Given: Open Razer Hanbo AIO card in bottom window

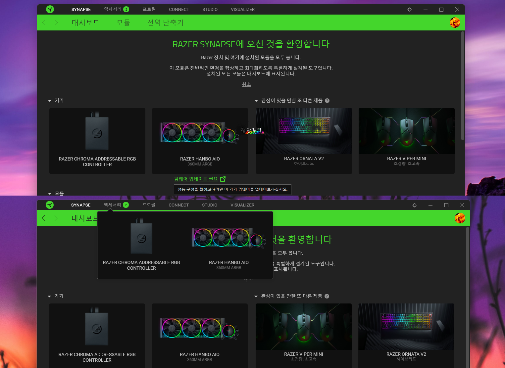Looking at the screenshot, I should 200,336.
